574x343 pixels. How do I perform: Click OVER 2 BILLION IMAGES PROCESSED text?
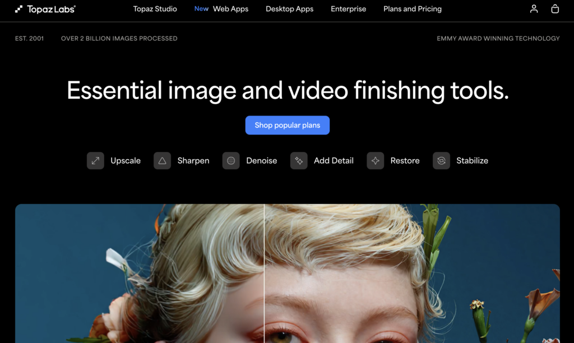click(119, 39)
